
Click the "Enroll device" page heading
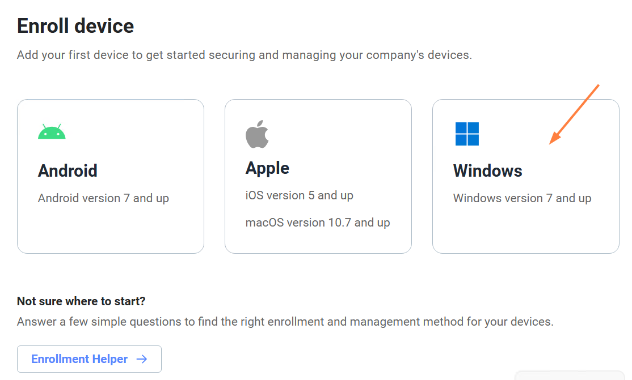tap(75, 26)
